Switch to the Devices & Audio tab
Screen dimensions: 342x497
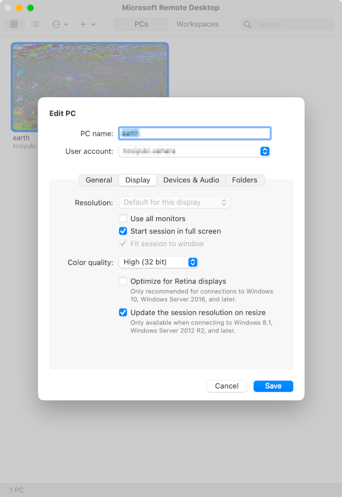click(191, 180)
